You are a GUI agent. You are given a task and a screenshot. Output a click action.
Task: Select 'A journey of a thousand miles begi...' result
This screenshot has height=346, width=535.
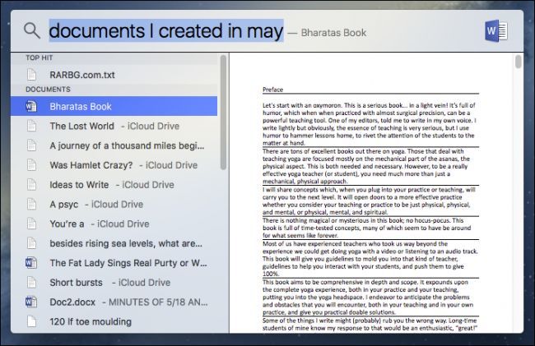click(x=114, y=145)
